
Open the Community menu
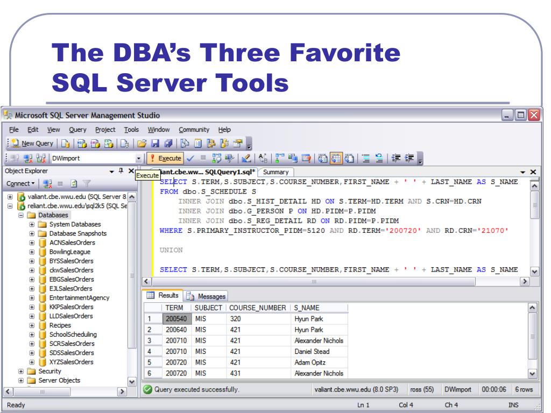tap(194, 130)
